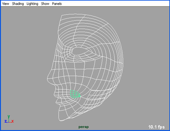Select the green highlighted mouth-corner patch
170x131 pixels.
[75, 94]
